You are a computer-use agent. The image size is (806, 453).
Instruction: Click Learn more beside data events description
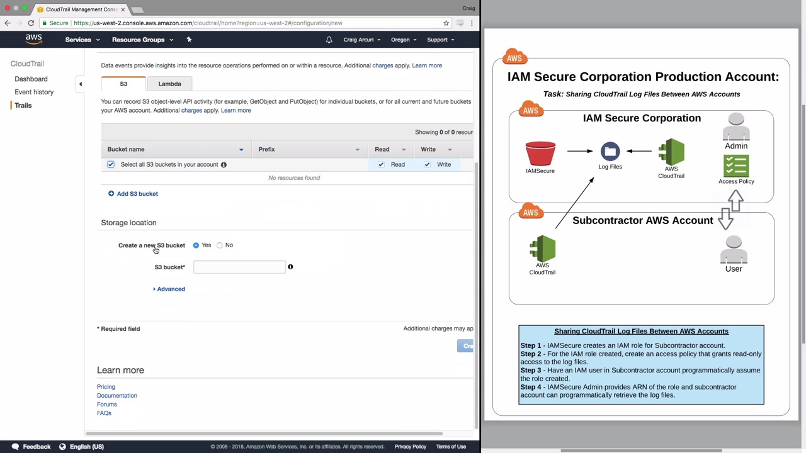click(427, 65)
